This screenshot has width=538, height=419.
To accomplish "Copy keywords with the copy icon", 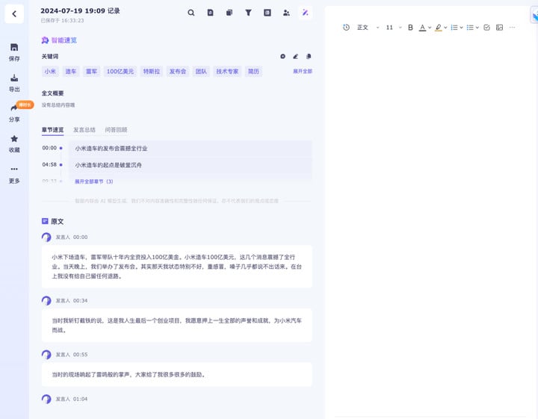I will (x=309, y=56).
